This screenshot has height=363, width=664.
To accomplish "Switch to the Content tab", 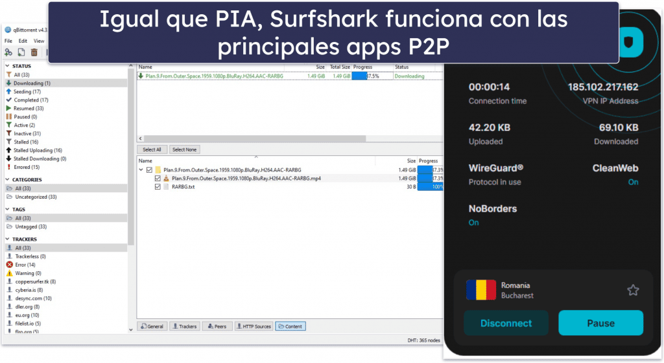I will 290,326.
